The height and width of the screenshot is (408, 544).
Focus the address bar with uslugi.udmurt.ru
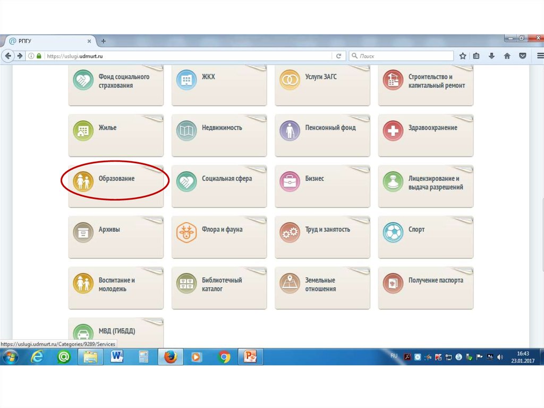189,56
